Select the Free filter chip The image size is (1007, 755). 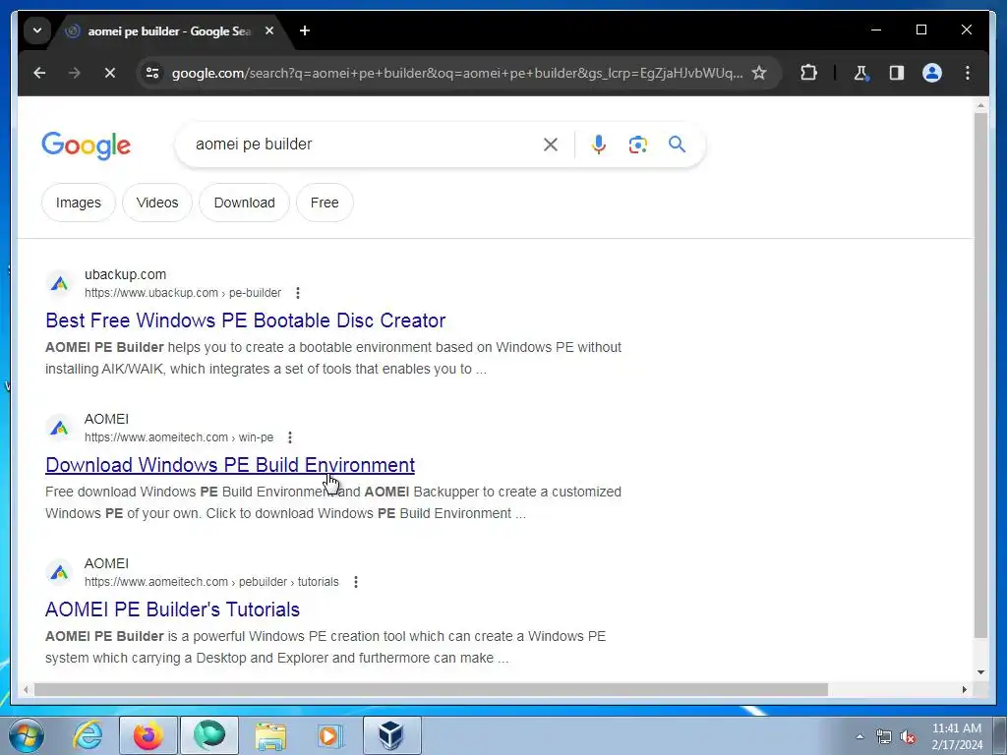(x=325, y=203)
